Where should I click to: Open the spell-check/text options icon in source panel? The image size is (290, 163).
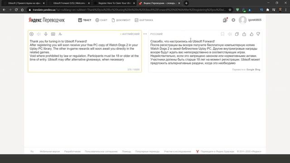[x=60, y=34]
